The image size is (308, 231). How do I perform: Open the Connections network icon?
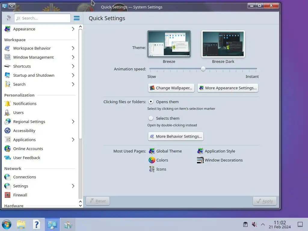click(8, 177)
